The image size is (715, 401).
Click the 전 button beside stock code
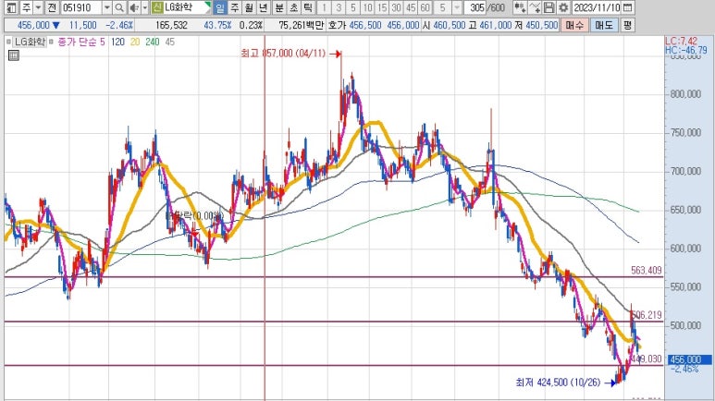click(52, 7)
